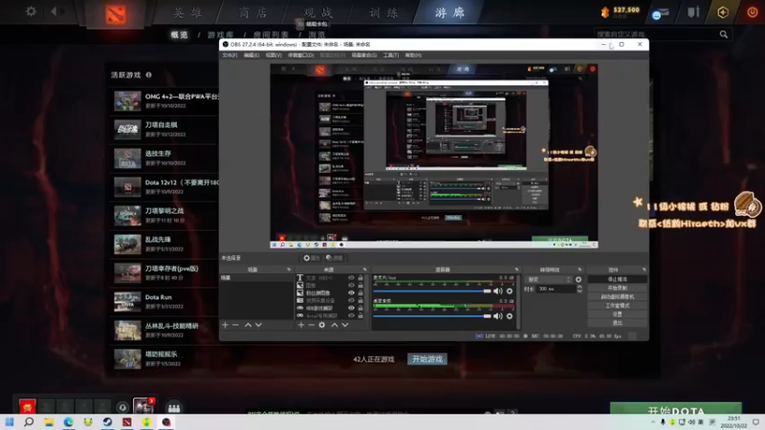This screenshot has height=430, width=765.
Task: Enable 工作室模式 studio mode
Action: click(617, 305)
